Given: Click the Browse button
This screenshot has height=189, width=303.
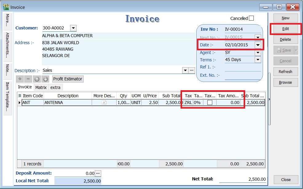Looking at the screenshot, I should tap(285, 83).
